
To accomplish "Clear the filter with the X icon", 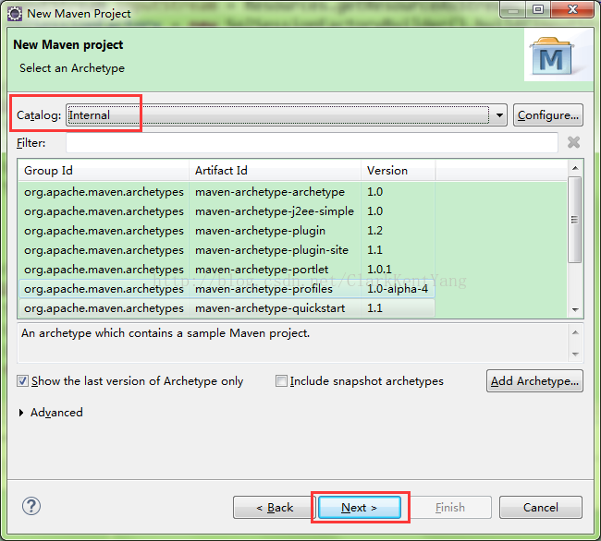I will [x=573, y=143].
